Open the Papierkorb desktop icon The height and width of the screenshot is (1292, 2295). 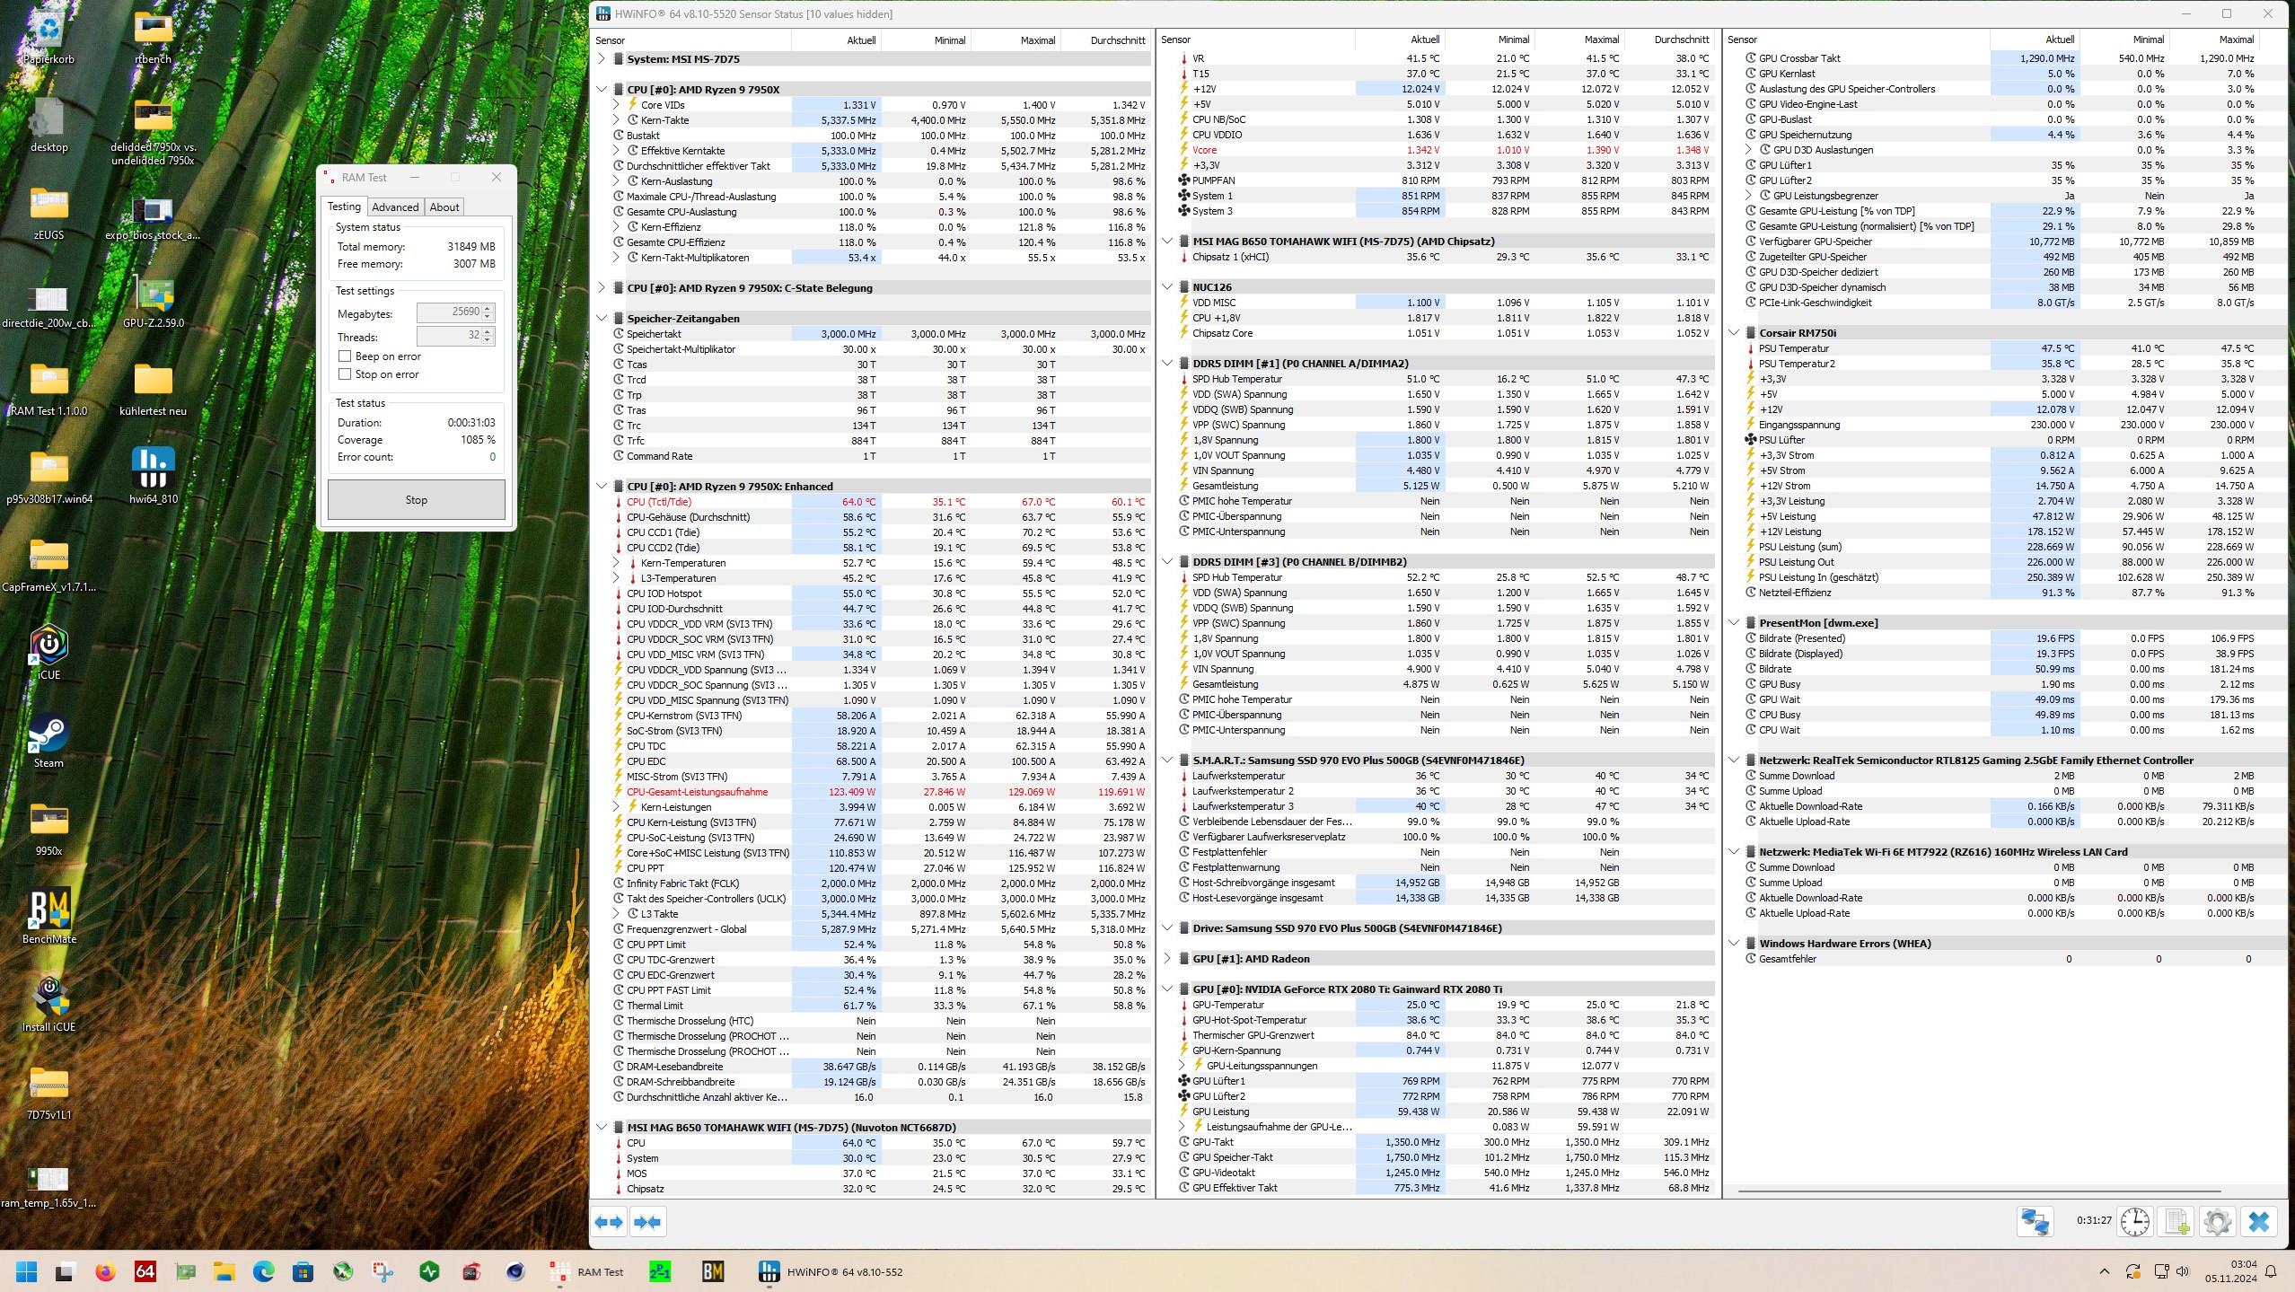click(48, 39)
